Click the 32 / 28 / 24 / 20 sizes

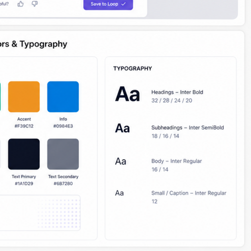pos(172,100)
